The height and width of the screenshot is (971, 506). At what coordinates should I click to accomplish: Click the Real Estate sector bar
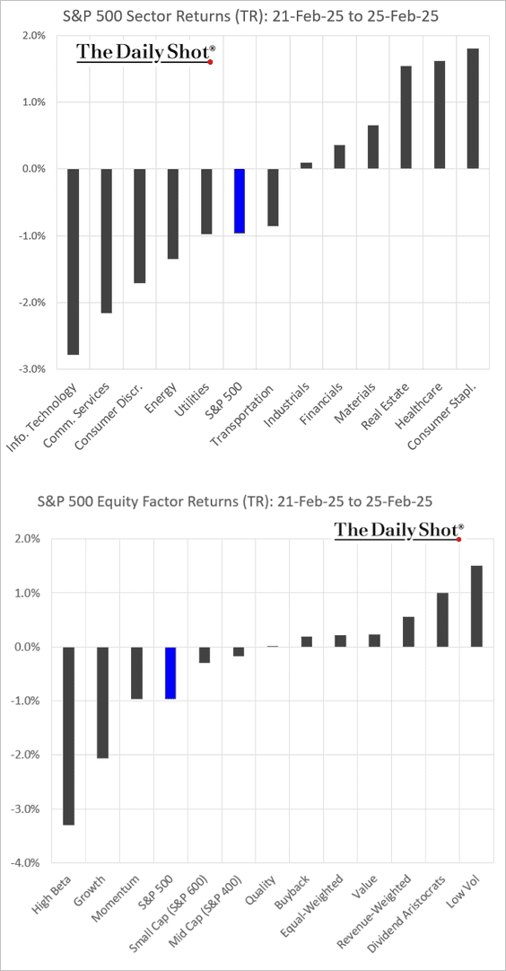406,117
